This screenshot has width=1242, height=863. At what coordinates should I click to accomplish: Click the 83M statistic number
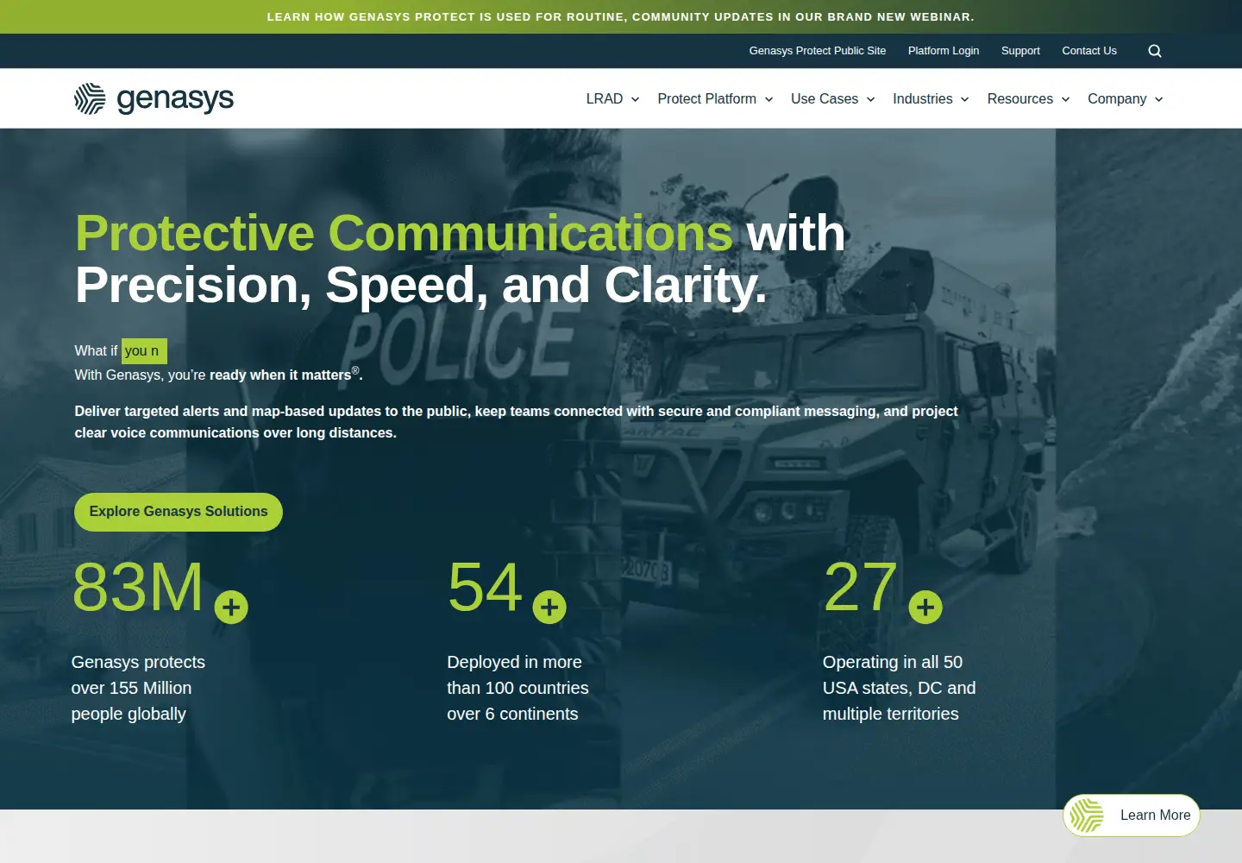click(138, 588)
